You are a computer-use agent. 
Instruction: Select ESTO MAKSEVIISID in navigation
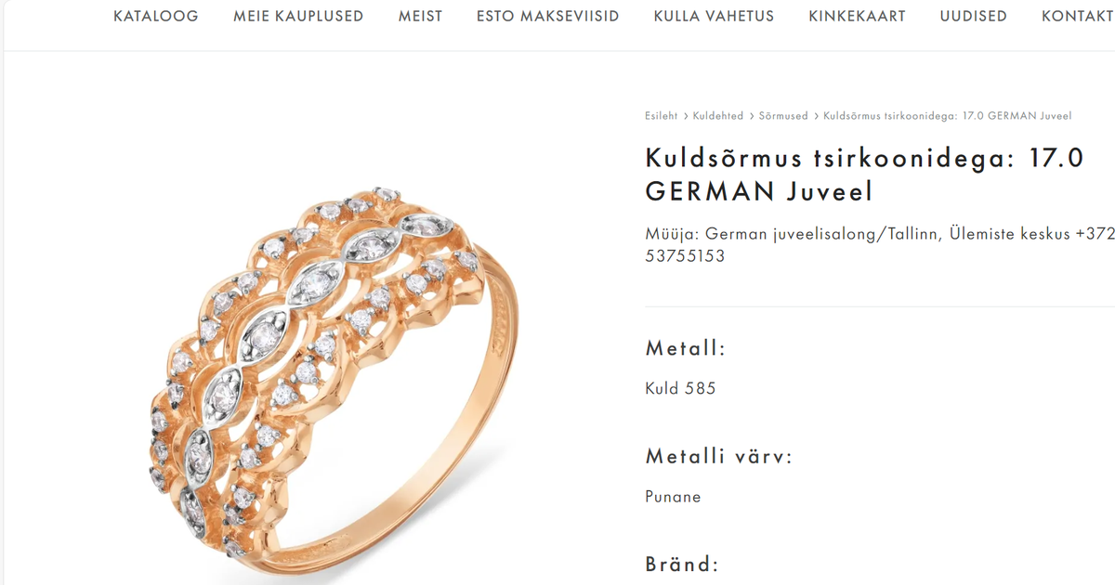(x=548, y=16)
